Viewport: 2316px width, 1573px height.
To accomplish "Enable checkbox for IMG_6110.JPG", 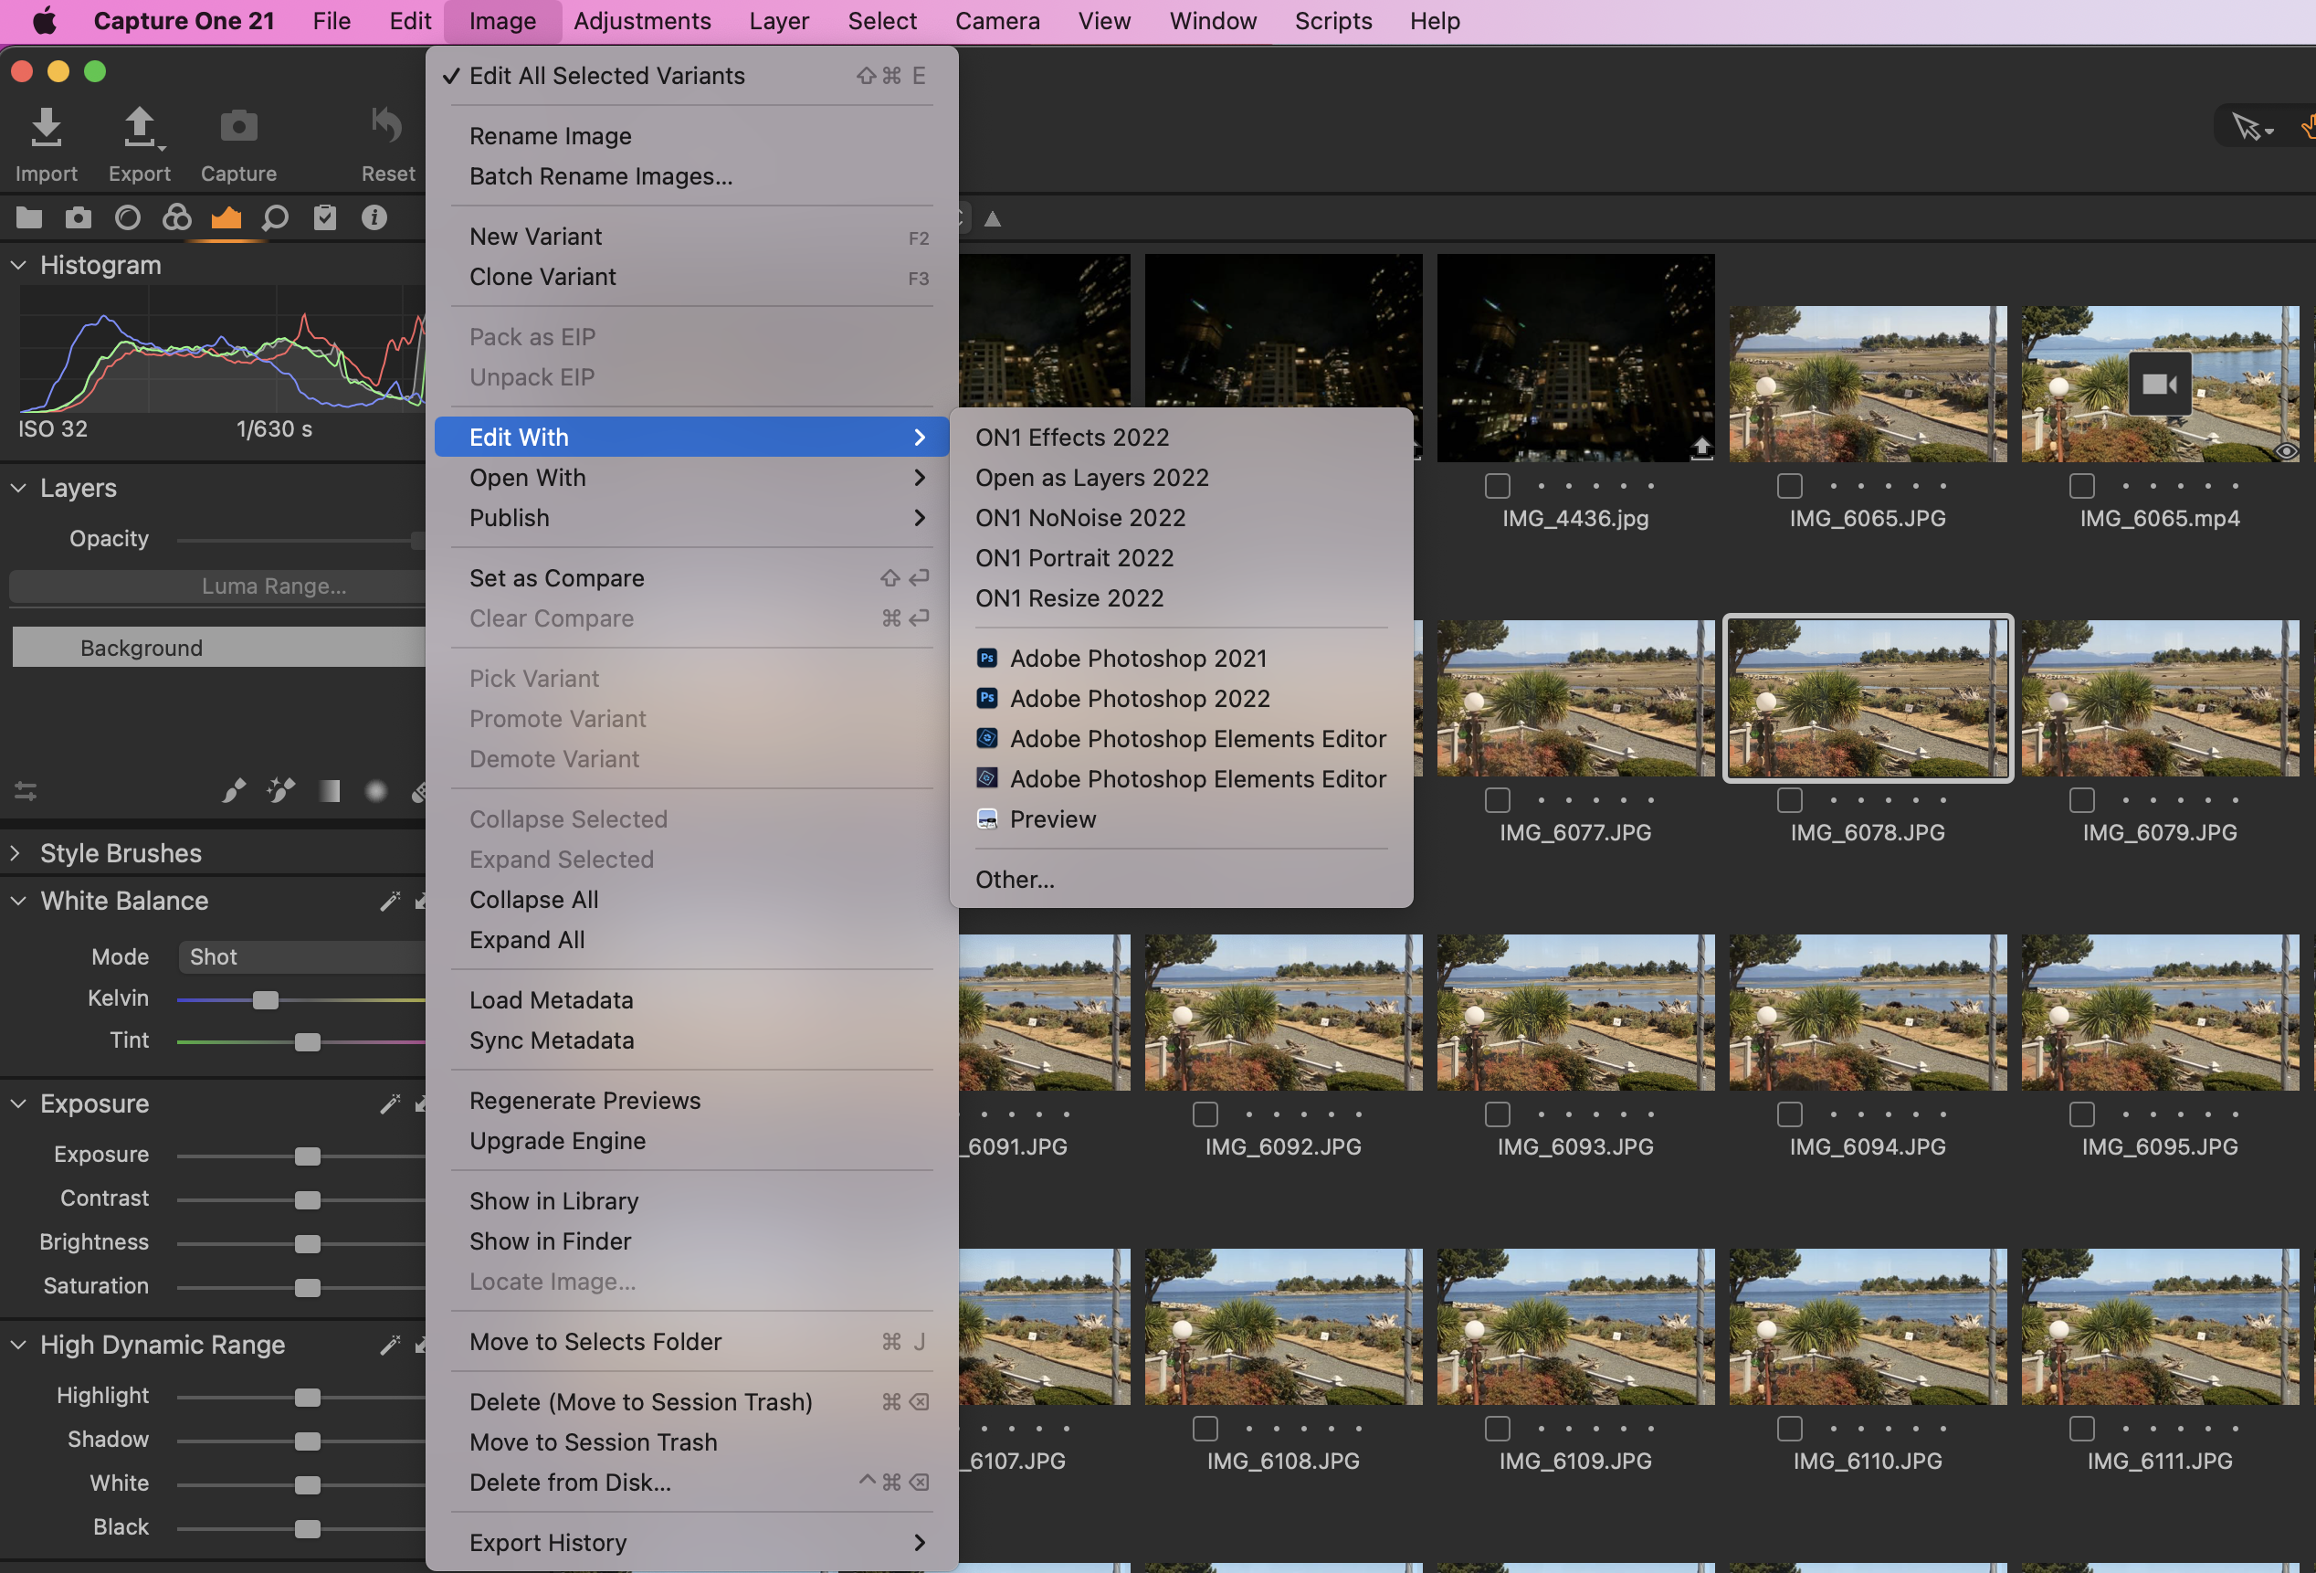I will click(x=1790, y=1429).
